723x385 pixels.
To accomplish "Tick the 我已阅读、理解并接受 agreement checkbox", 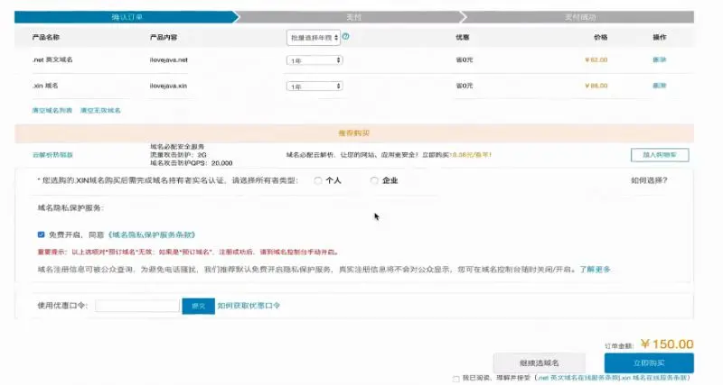I will (456, 379).
